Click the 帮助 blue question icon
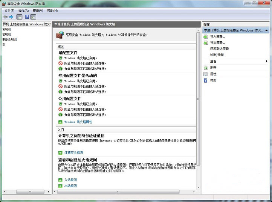The width and height of the screenshot is (272, 202). (x=206, y=80)
